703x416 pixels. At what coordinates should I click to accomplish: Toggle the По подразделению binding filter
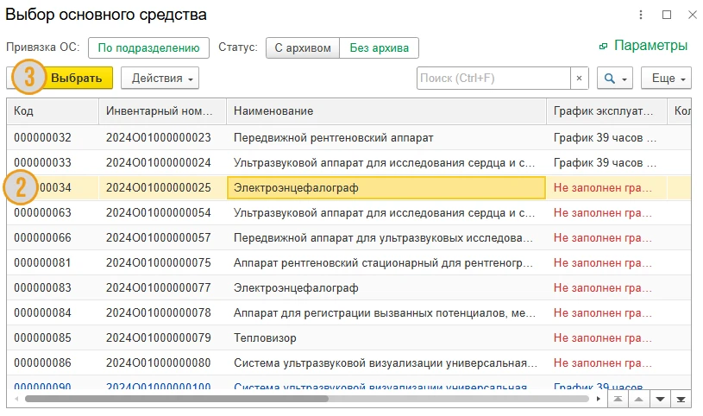pos(149,47)
